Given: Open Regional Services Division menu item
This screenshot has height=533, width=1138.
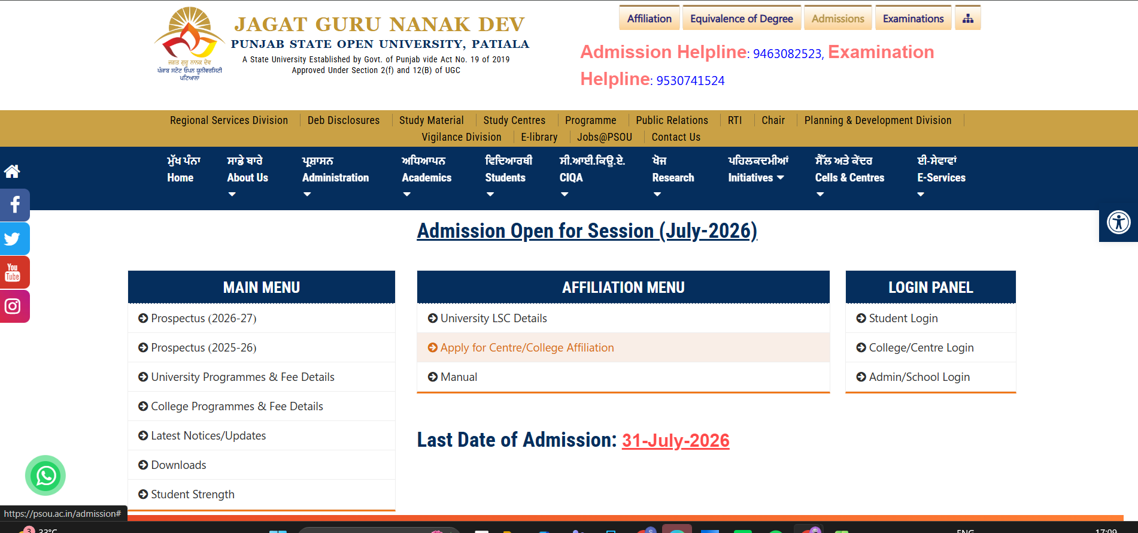Looking at the screenshot, I should (229, 120).
